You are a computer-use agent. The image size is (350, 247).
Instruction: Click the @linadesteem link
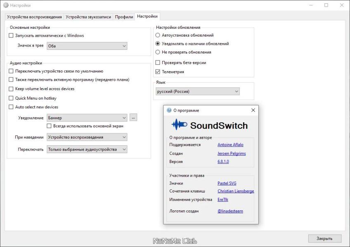click(x=230, y=211)
